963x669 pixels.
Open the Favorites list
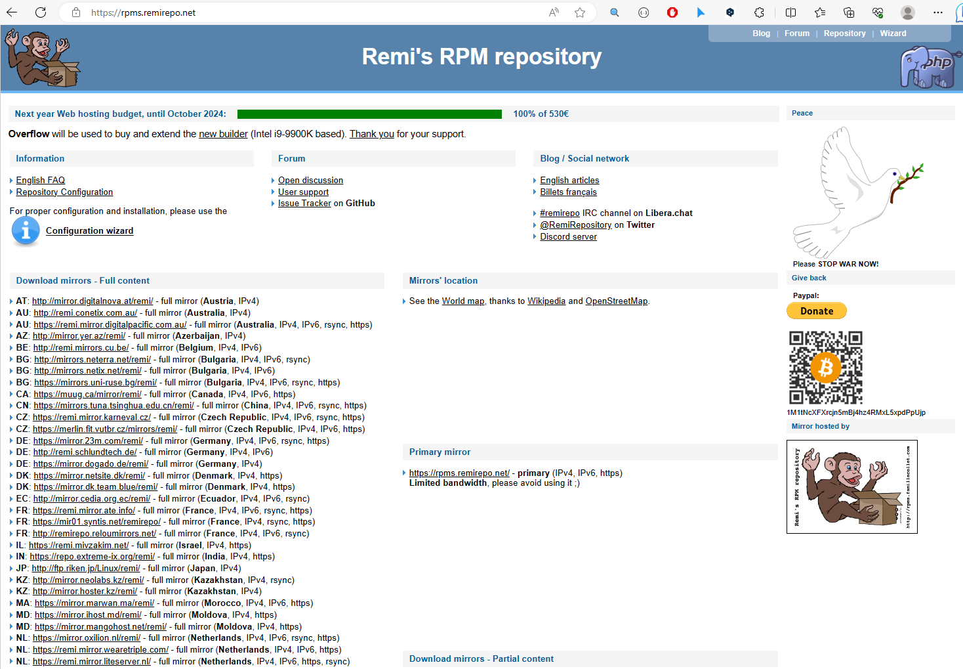click(x=820, y=12)
